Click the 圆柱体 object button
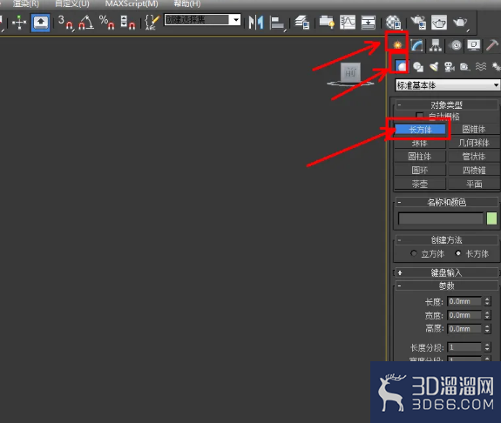Image resolution: width=501 pixels, height=423 pixels. click(x=420, y=157)
